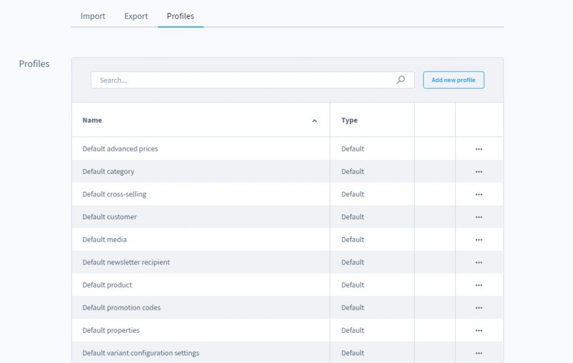Open the context menu for Default category
Viewport: 573px width, 363px height.
[x=478, y=171]
